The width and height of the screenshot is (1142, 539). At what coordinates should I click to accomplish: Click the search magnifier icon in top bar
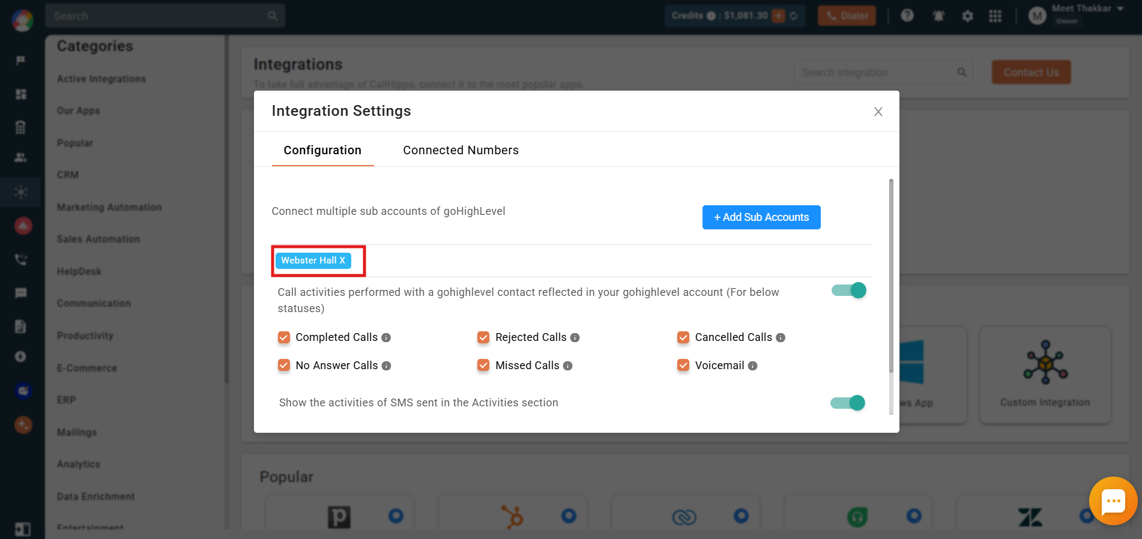pos(273,16)
